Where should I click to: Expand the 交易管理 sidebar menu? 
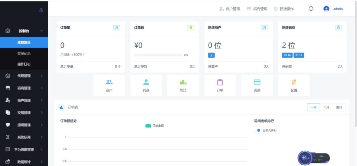pos(24,113)
